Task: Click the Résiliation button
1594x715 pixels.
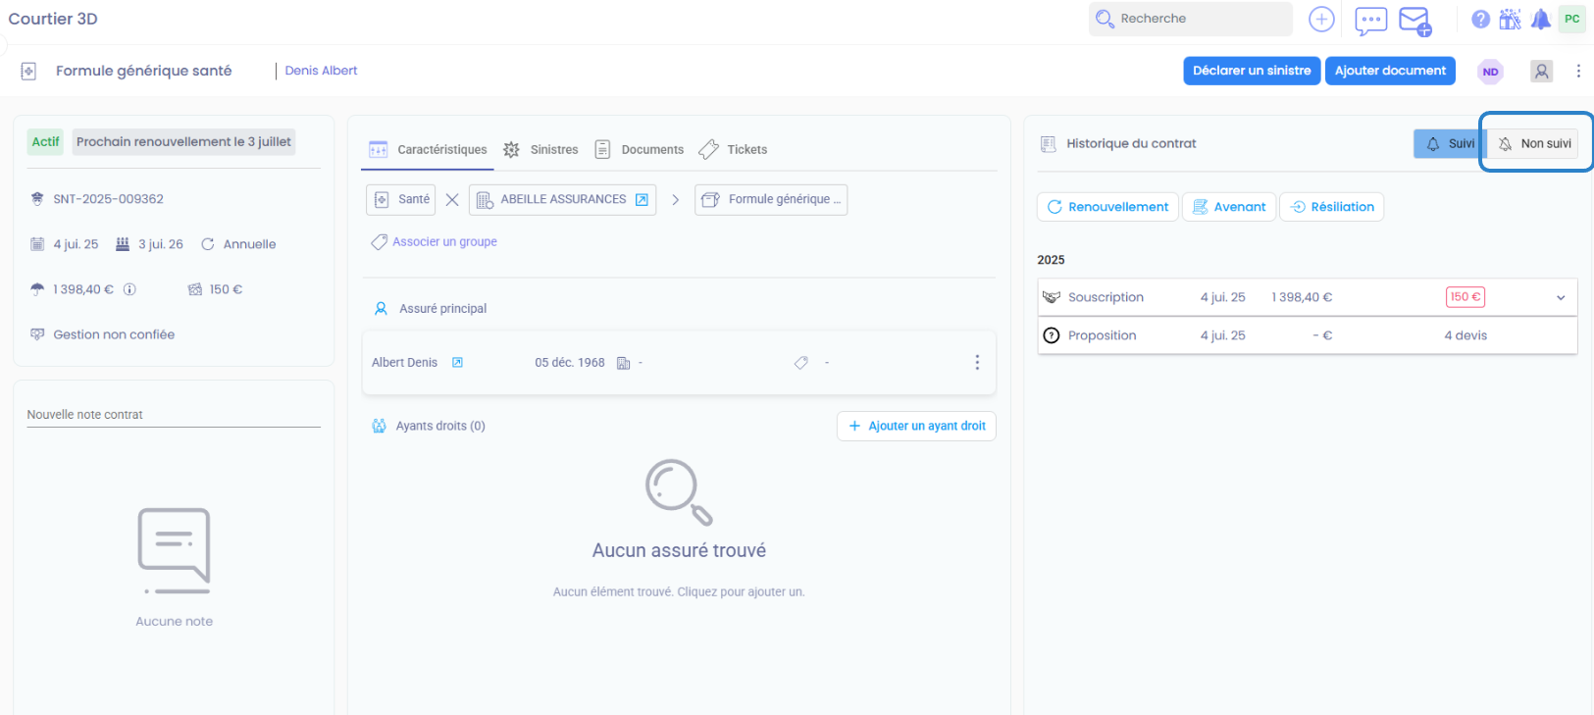Action: click(x=1331, y=207)
